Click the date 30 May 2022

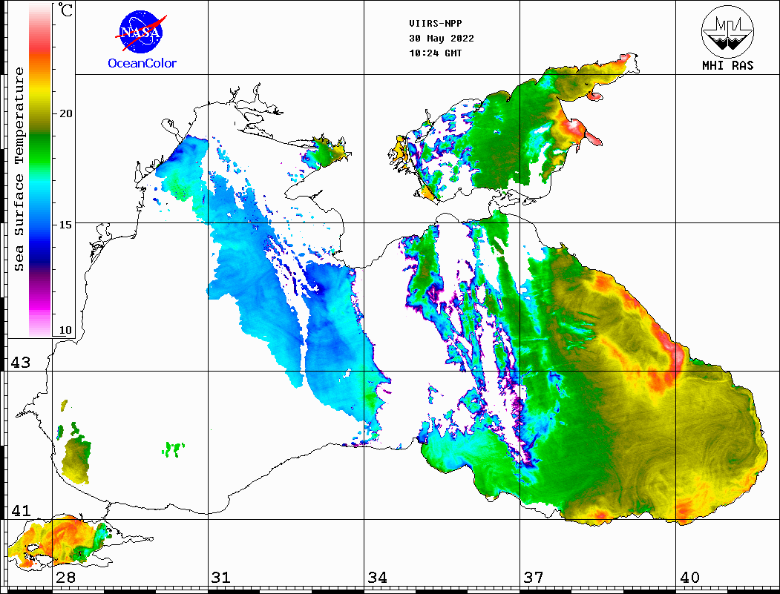(441, 39)
